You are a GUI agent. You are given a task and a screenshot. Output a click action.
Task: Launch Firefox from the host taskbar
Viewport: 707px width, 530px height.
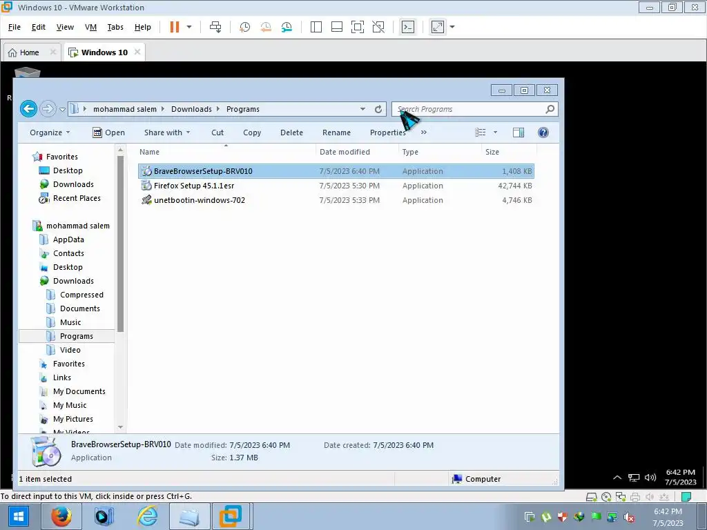click(x=61, y=516)
